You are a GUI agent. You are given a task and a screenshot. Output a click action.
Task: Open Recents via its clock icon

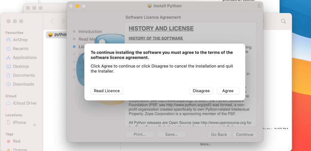[x=8, y=49]
